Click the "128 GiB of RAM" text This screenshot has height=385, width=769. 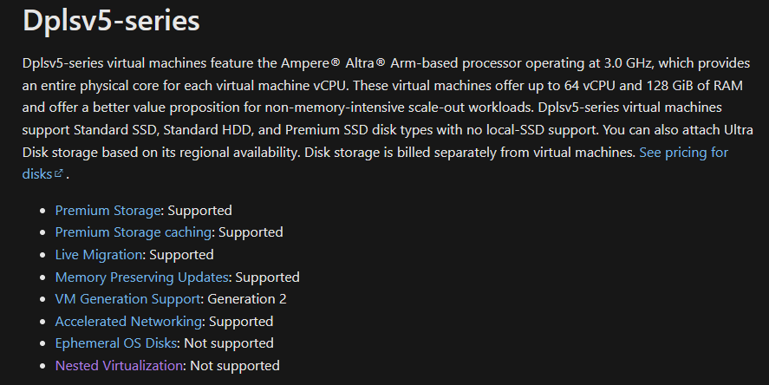click(694, 85)
